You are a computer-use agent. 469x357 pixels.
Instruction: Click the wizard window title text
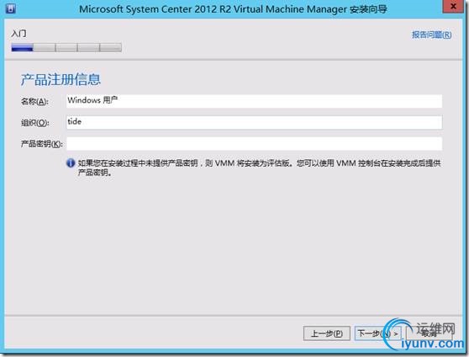pos(233,9)
